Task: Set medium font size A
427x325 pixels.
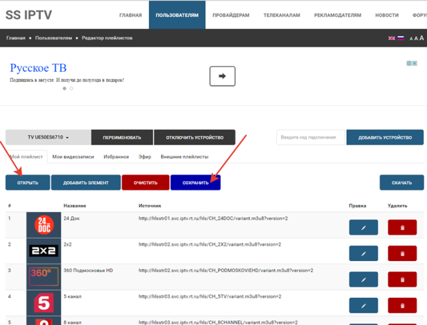Action: click(416, 38)
